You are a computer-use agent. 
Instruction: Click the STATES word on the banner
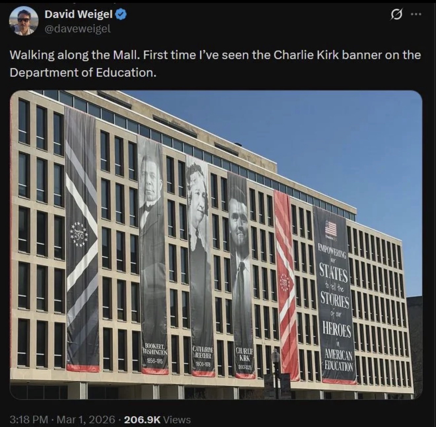[x=333, y=273]
